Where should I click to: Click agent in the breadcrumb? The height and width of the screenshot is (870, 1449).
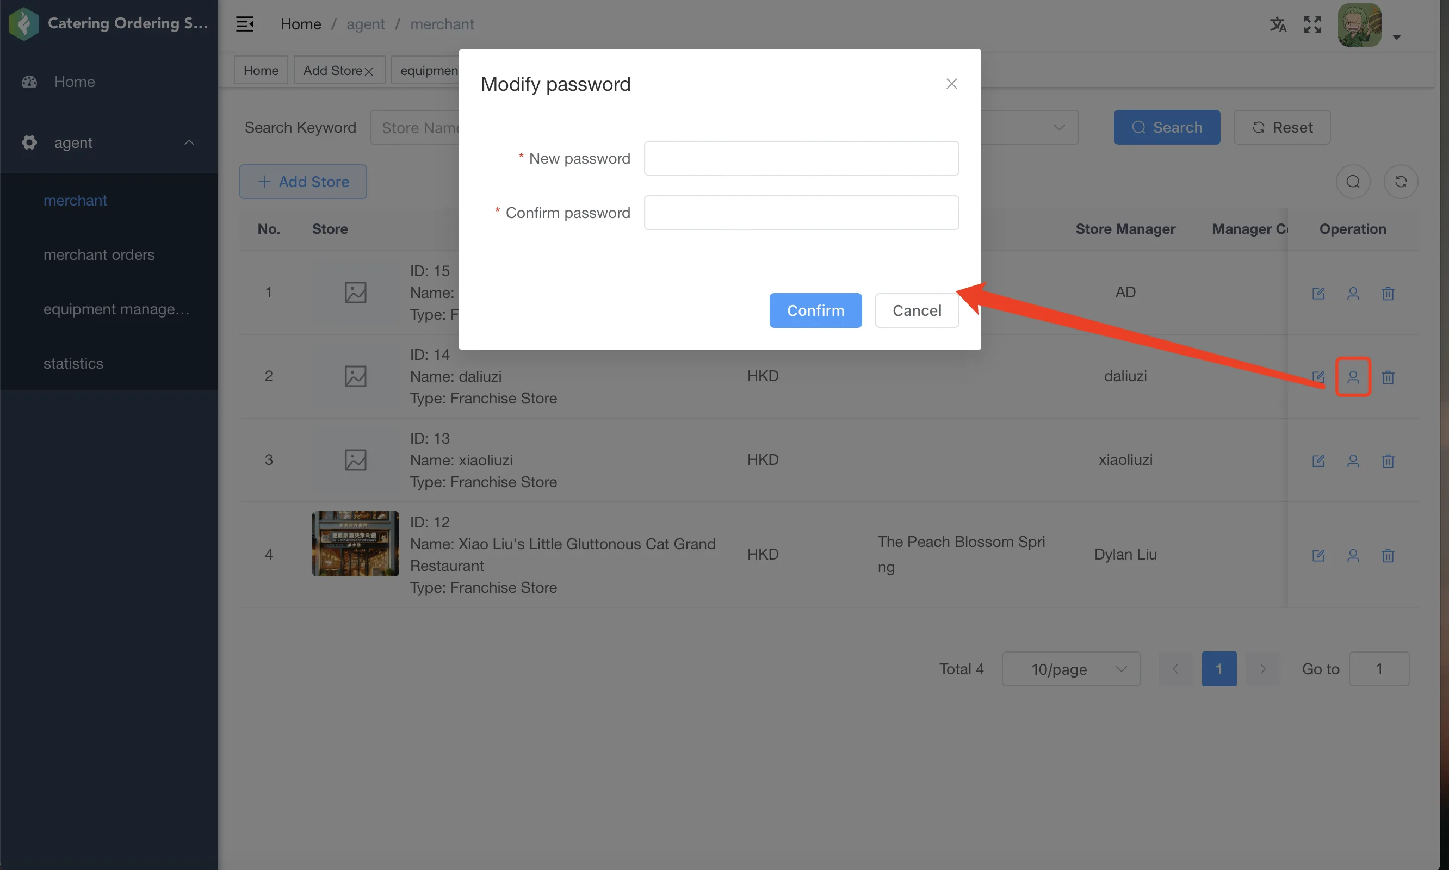(x=366, y=24)
